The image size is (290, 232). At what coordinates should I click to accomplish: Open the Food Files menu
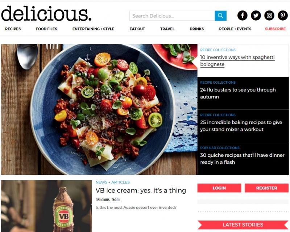(47, 29)
